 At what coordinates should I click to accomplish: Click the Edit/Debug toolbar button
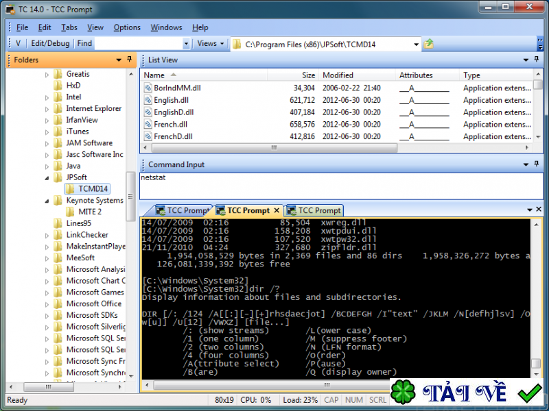[50, 43]
